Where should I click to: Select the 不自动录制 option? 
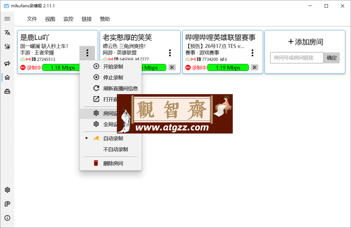(111, 149)
